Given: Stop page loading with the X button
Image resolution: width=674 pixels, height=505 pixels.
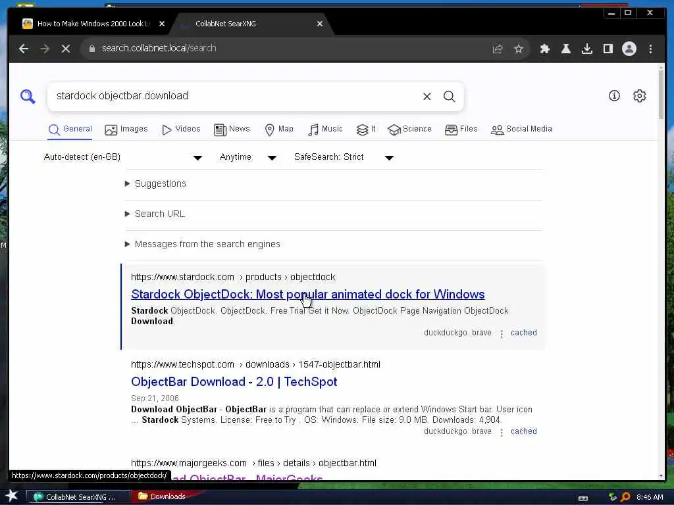Looking at the screenshot, I should coord(66,49).
